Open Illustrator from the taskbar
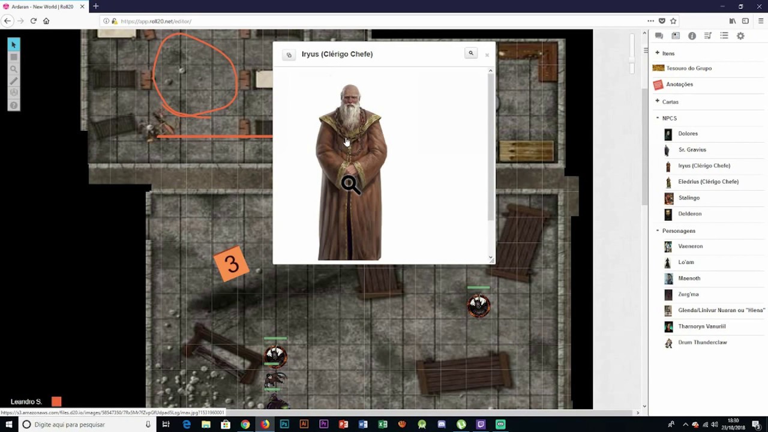This screenshot has height=432, width=768. [x=304, y=425]
